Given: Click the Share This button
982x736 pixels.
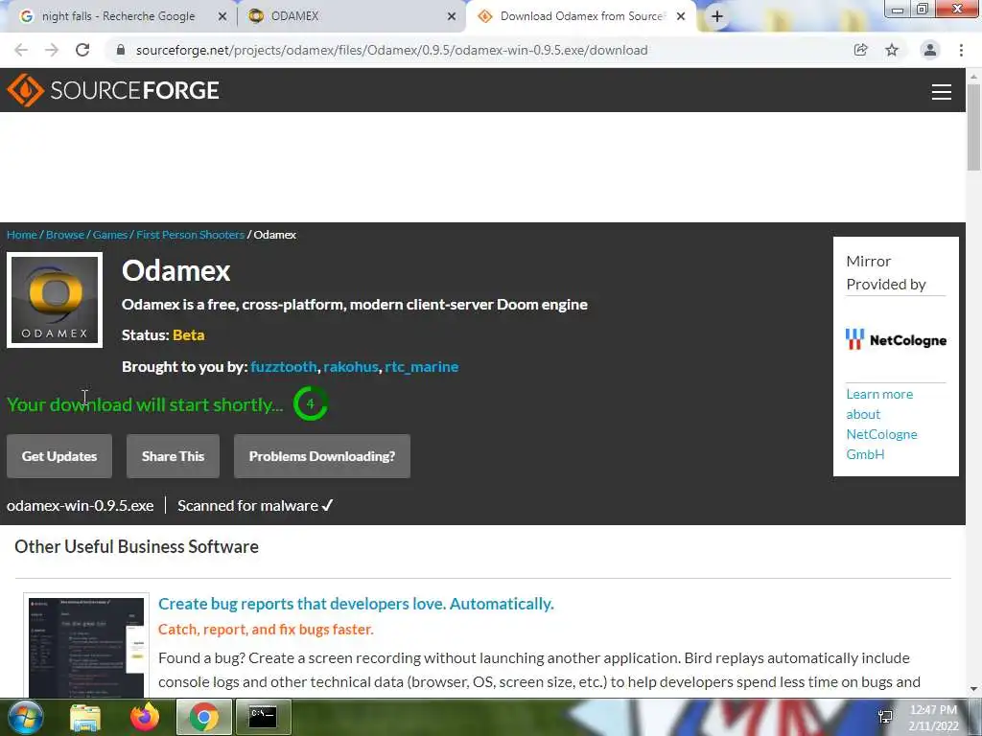Looking at the screenshot, I should point(173,456).
